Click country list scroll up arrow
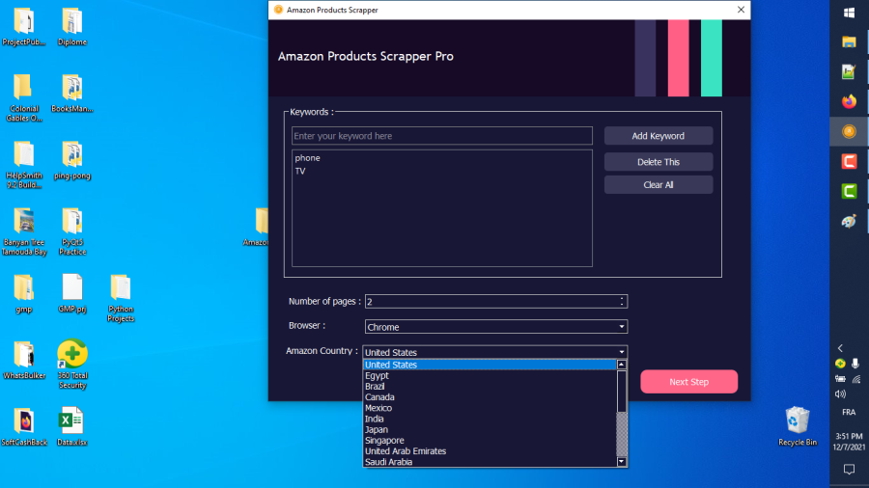 pos(621,365)
